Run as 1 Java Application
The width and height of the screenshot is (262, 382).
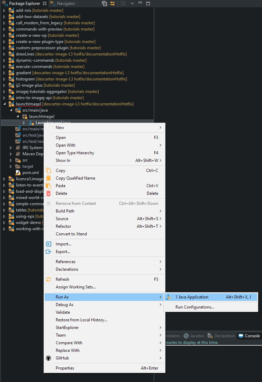[x=211, y=297]
